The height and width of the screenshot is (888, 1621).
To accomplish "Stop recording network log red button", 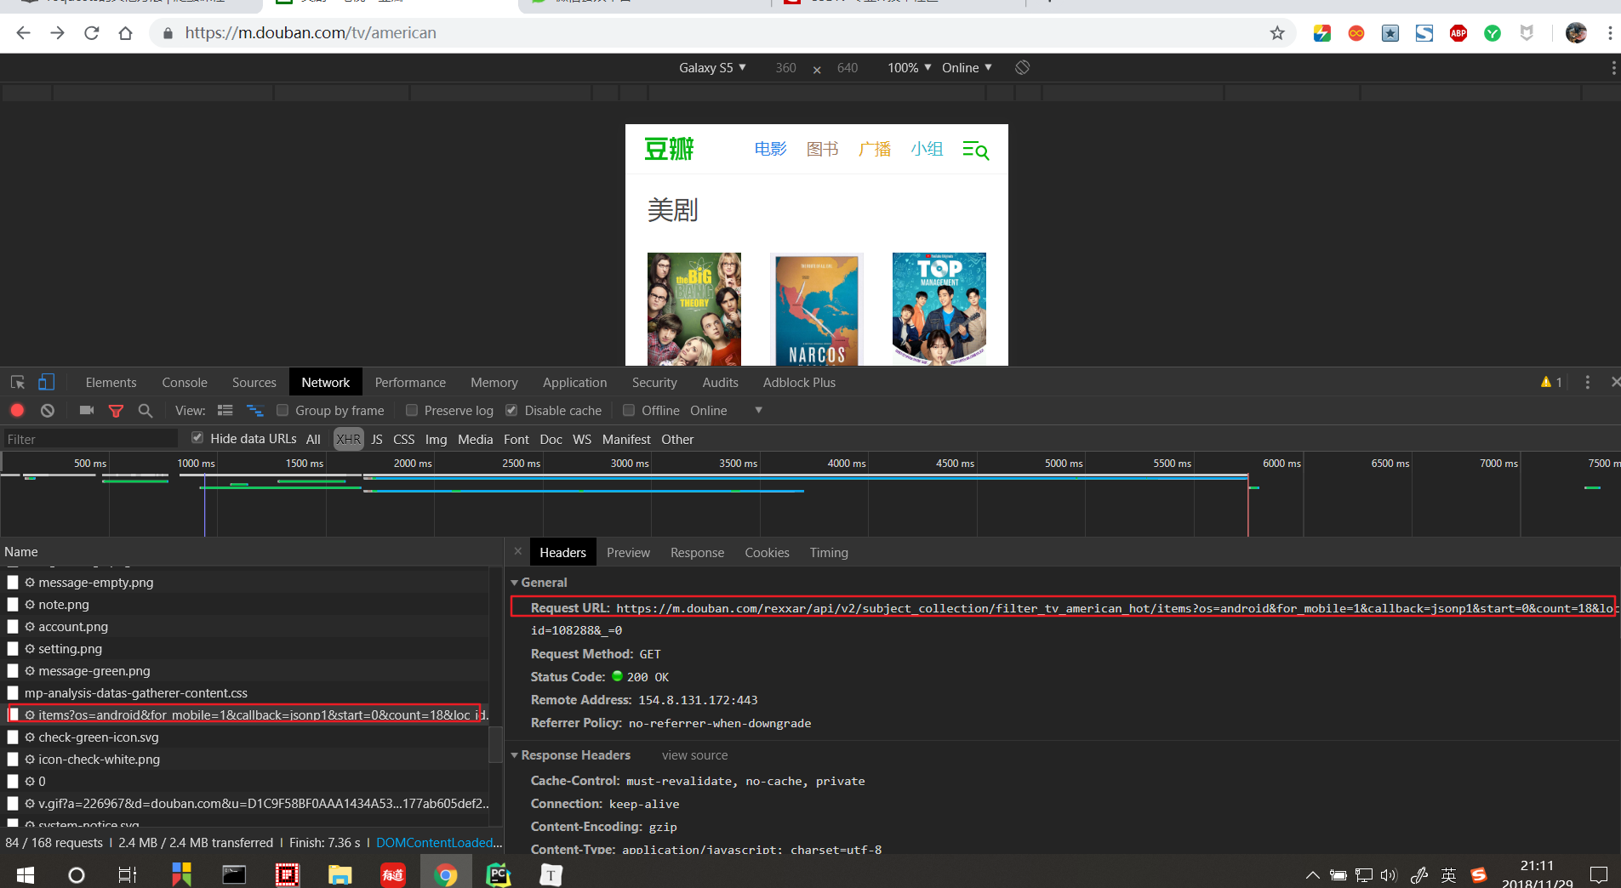I will tap(17, 410).
